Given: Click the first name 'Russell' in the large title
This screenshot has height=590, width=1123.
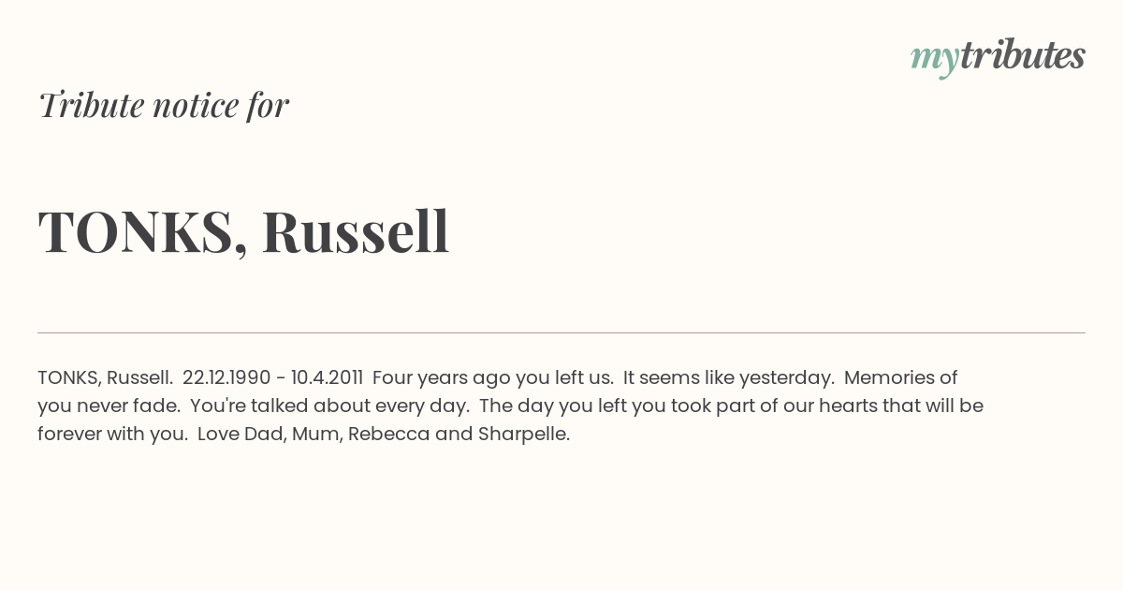Looking at the screenshot, I should [x=356, y=230].
